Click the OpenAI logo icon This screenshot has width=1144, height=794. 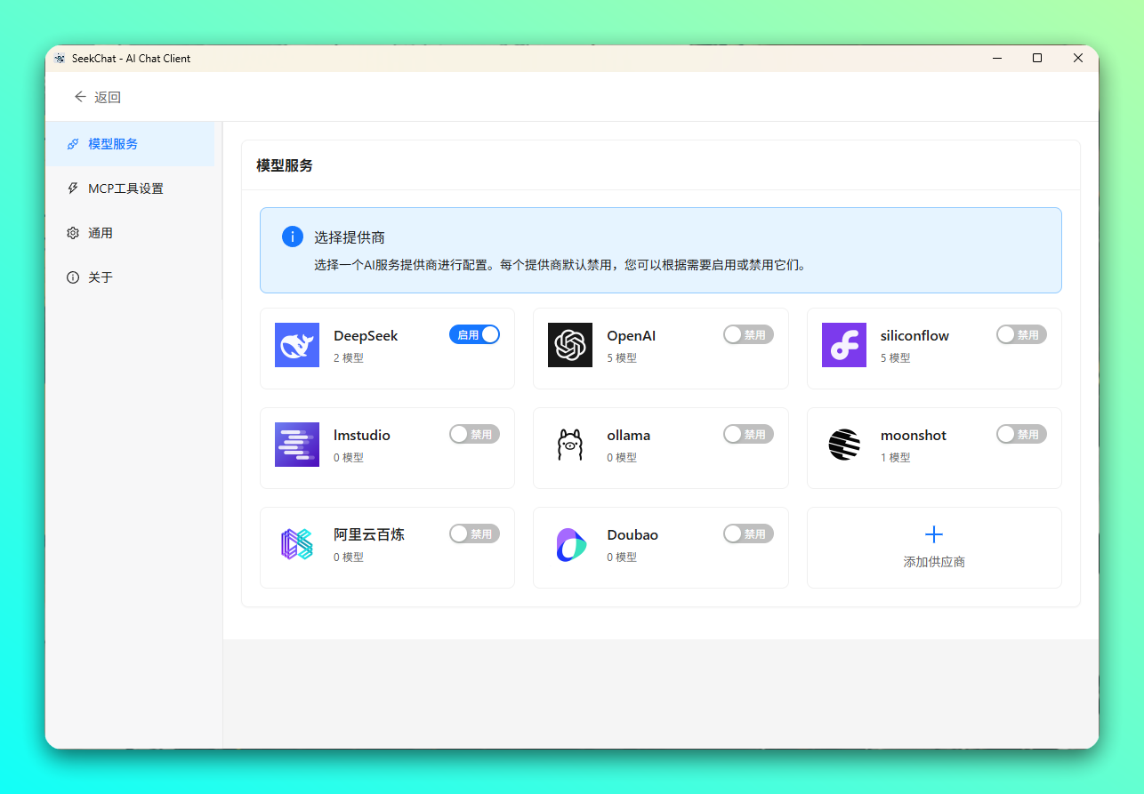(x=570, y=345)
